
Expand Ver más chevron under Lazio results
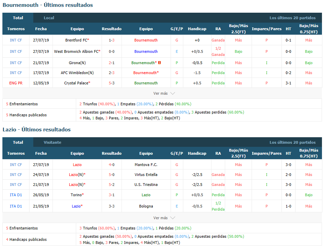173,218
